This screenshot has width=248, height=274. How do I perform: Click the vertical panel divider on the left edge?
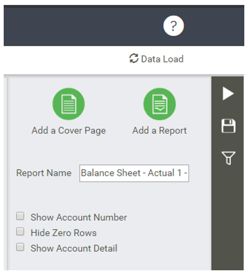(x=8, y=173)
